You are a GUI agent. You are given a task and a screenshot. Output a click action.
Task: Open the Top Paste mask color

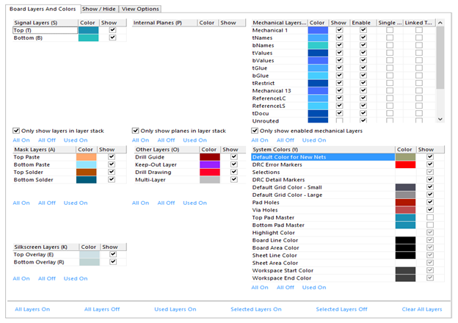[x=86, y=157]
